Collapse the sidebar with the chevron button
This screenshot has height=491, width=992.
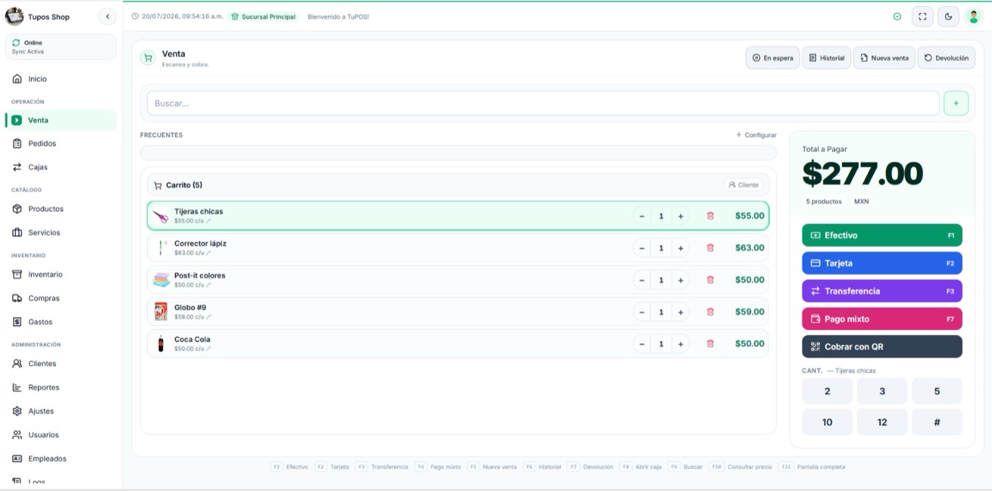coord(107,17)
